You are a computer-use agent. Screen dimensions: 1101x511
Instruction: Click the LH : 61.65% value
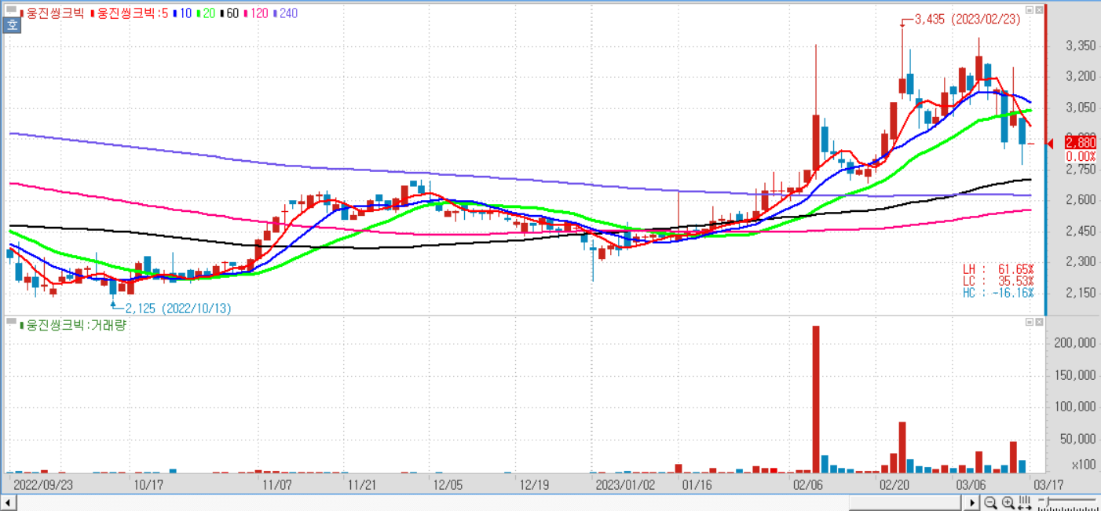point(998,269)
